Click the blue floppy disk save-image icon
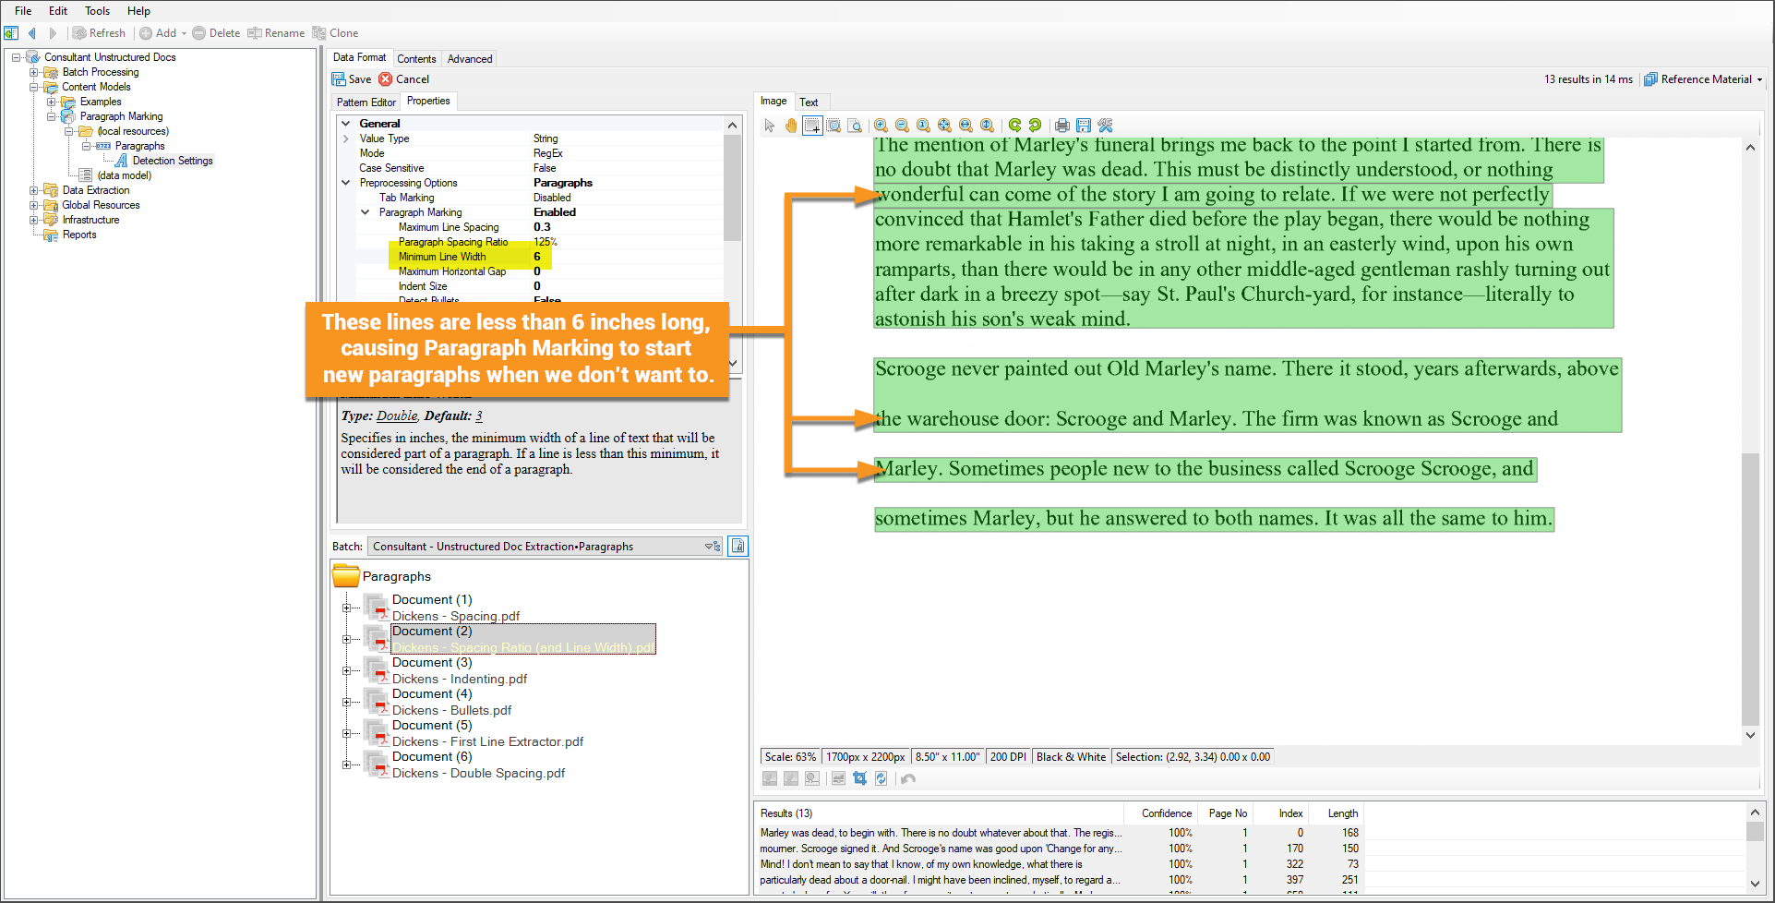 (x=1084, y=126)
